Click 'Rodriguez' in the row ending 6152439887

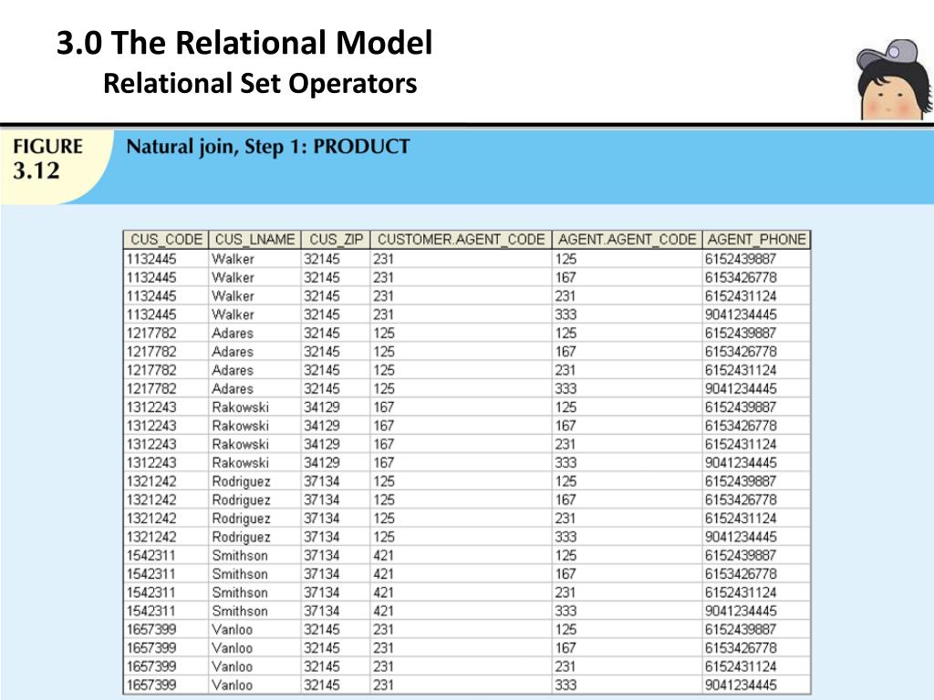[241, 481]
